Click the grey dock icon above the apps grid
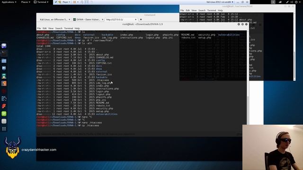Image resolution: width=303 pixels, height=170 pixels. point(4,121)
